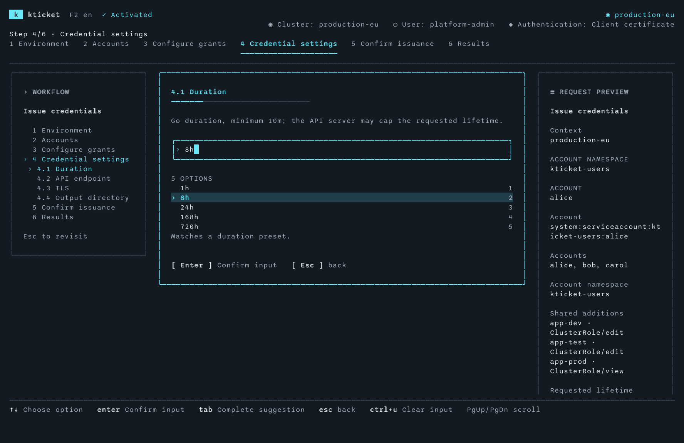Select 4.2 API endpoint in workflow tree
The height and width of the screenshot is (443, 684).
(x=74, y=178)
